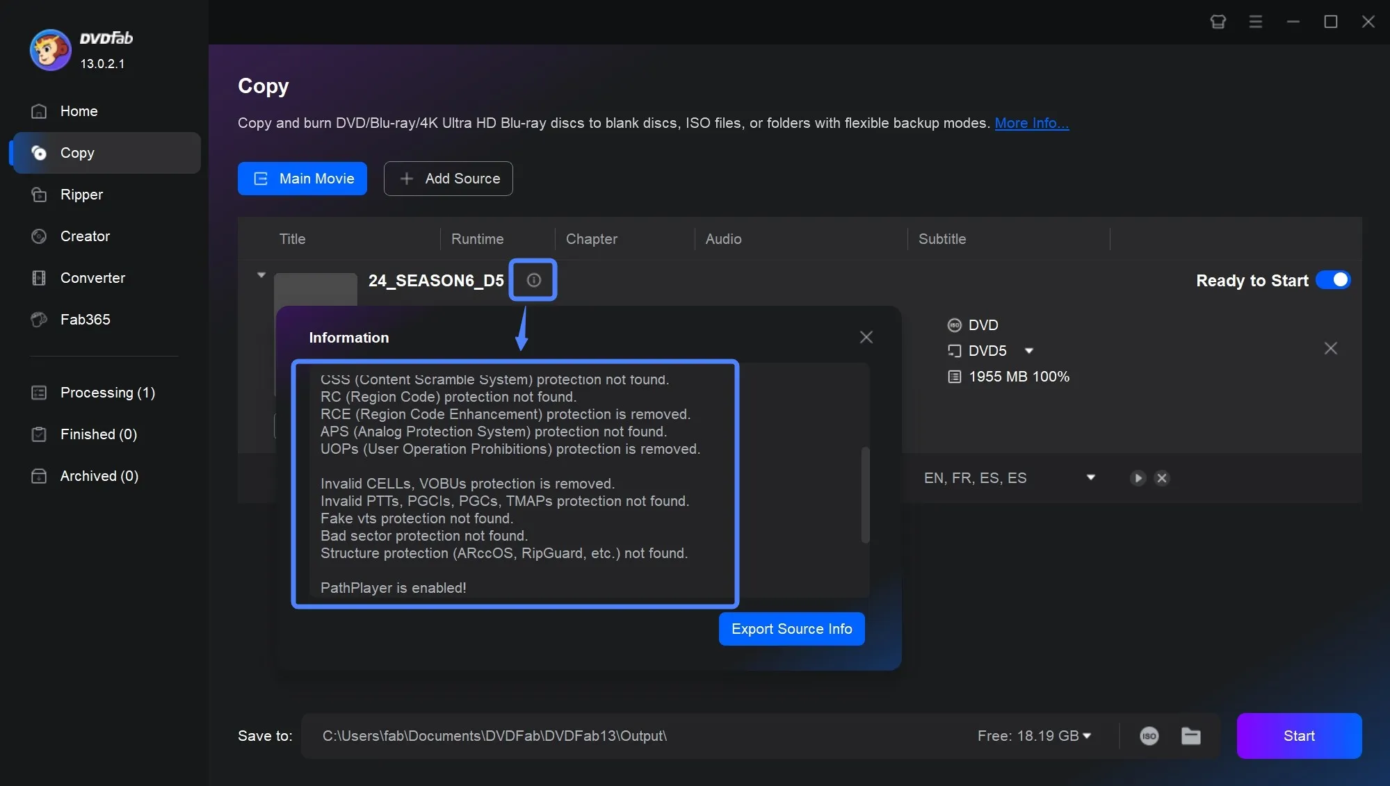Image resolution: width=1390 pixels, height=786 pixels.
Task: Open the Creator module
Action: (85, 236)
